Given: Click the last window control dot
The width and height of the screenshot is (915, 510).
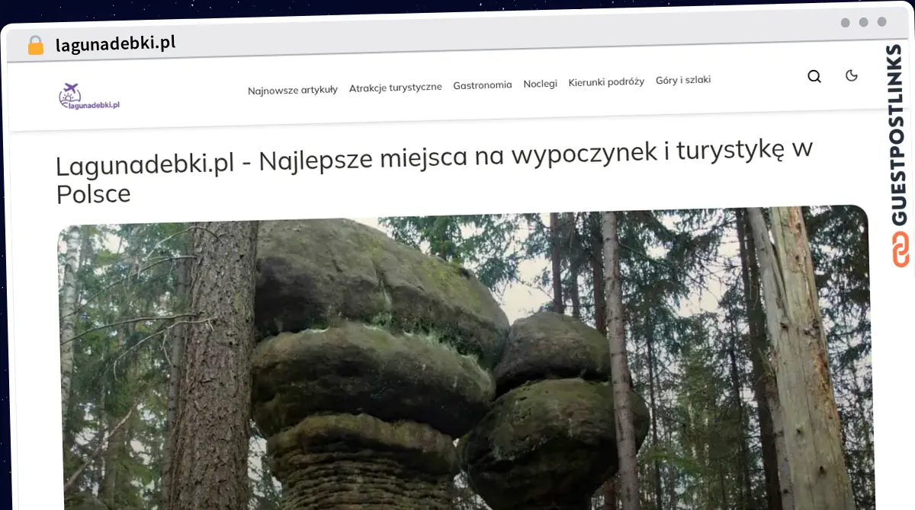Looking at the screenshot, I should tap(882, 22).
